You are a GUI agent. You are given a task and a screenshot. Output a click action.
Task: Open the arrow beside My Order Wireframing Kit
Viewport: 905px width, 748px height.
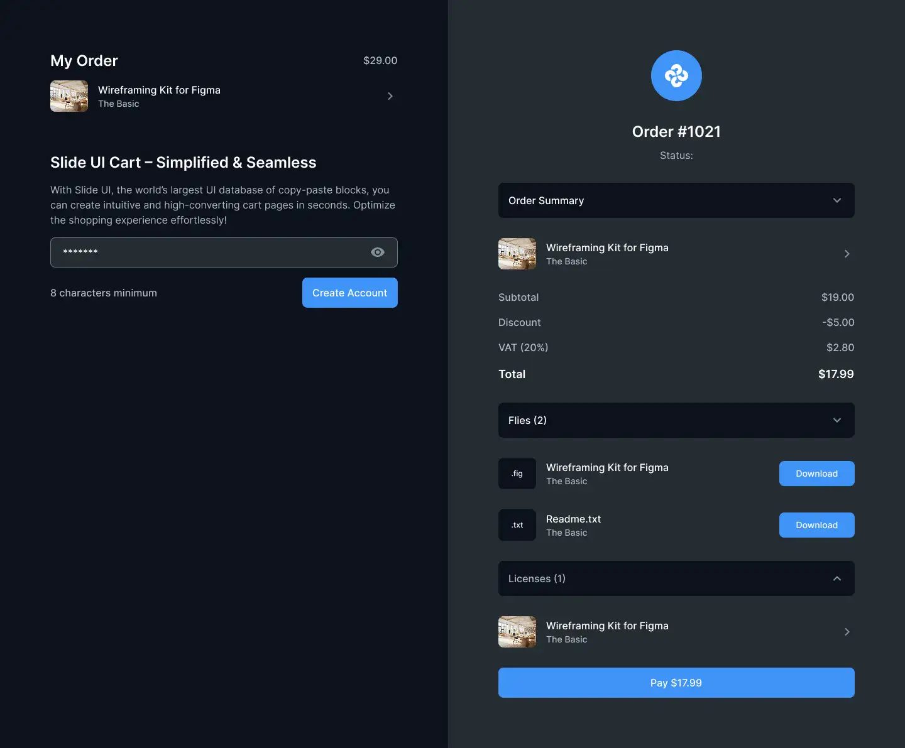[390, 96]
